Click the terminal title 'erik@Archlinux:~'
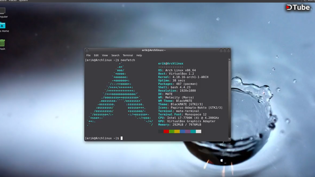 tap(154, 50)
